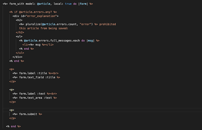202x130 pixels.
Task: Click the '</p>' tag after form.text_field
Action: click(x=12, y=82)
